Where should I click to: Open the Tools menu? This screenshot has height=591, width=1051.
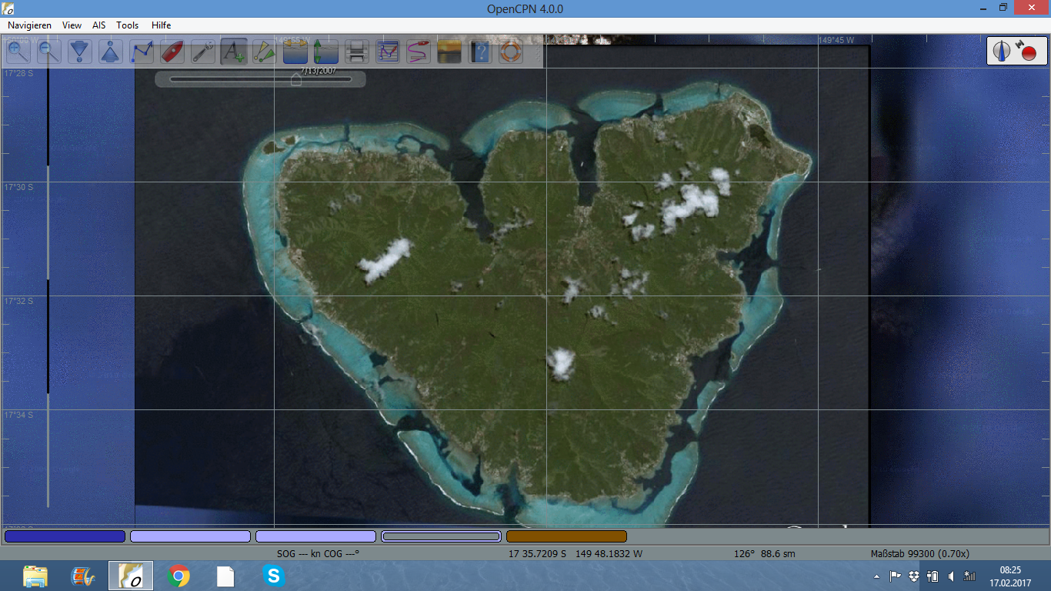[126, 25]
